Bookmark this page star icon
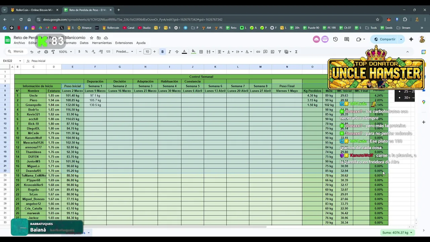 click(x=378, y=19)
